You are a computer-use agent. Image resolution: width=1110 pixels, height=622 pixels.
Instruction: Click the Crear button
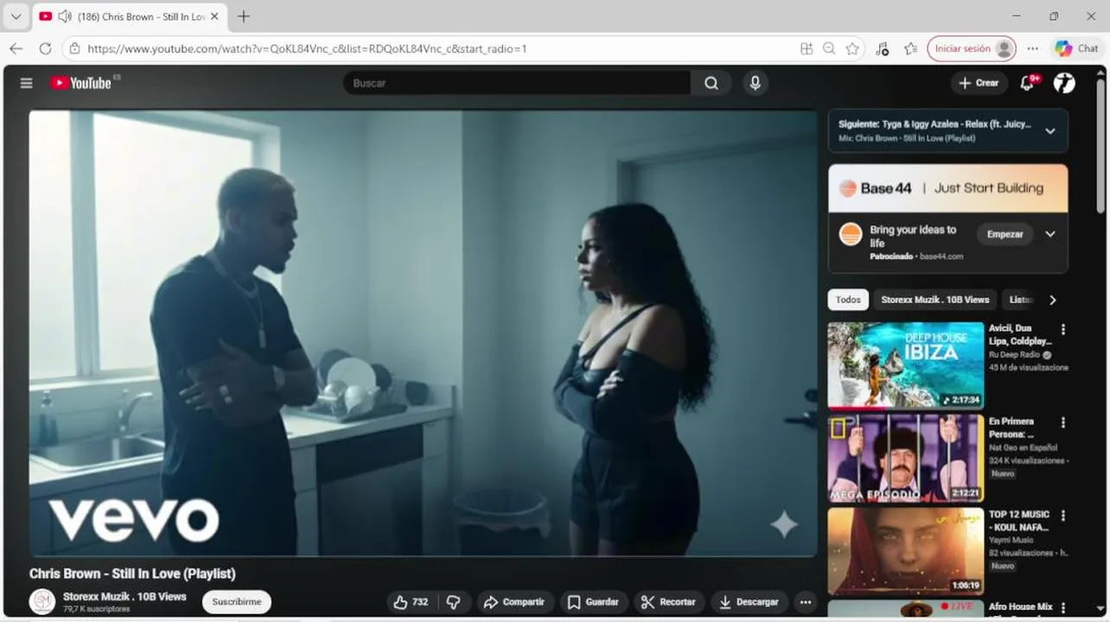point(979,83)
